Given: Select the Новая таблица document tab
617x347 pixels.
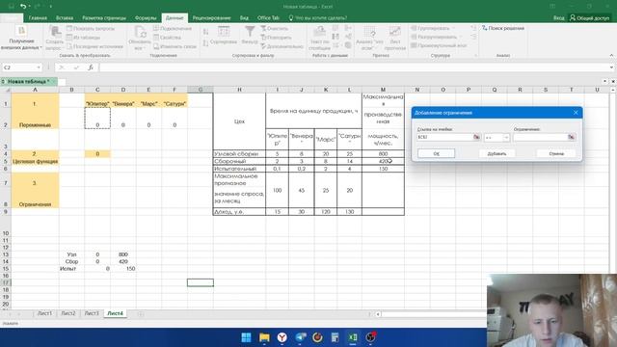Looking at the screenshot, I should (x=29, y=81).
